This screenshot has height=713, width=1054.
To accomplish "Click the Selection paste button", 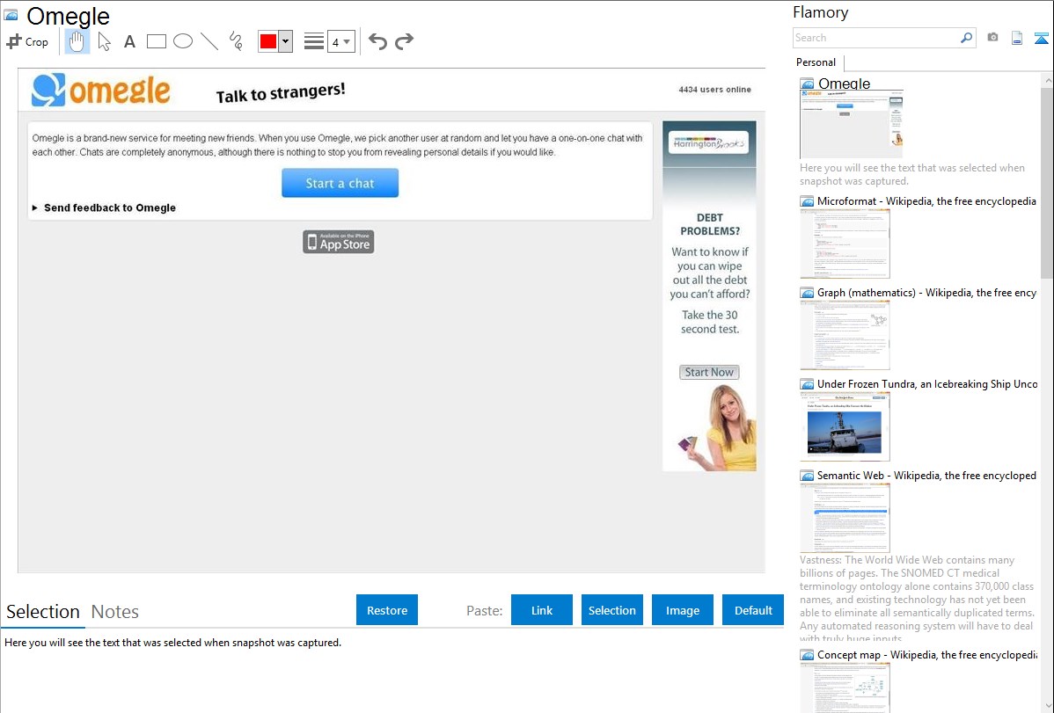I will (x=612, y=609).
